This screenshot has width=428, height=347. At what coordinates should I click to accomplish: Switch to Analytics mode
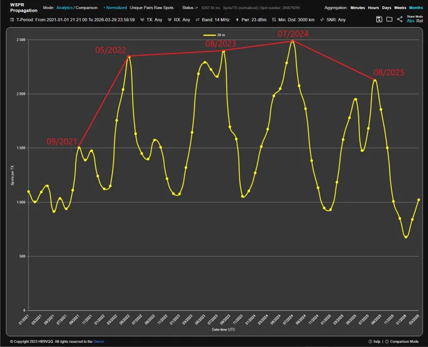pyautogui.click(x=64, y=8)
